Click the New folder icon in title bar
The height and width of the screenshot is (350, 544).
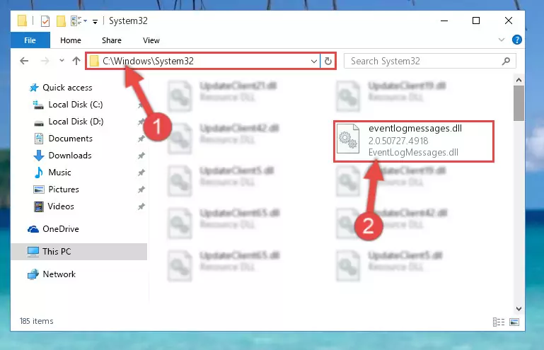(x=61, y=21)
